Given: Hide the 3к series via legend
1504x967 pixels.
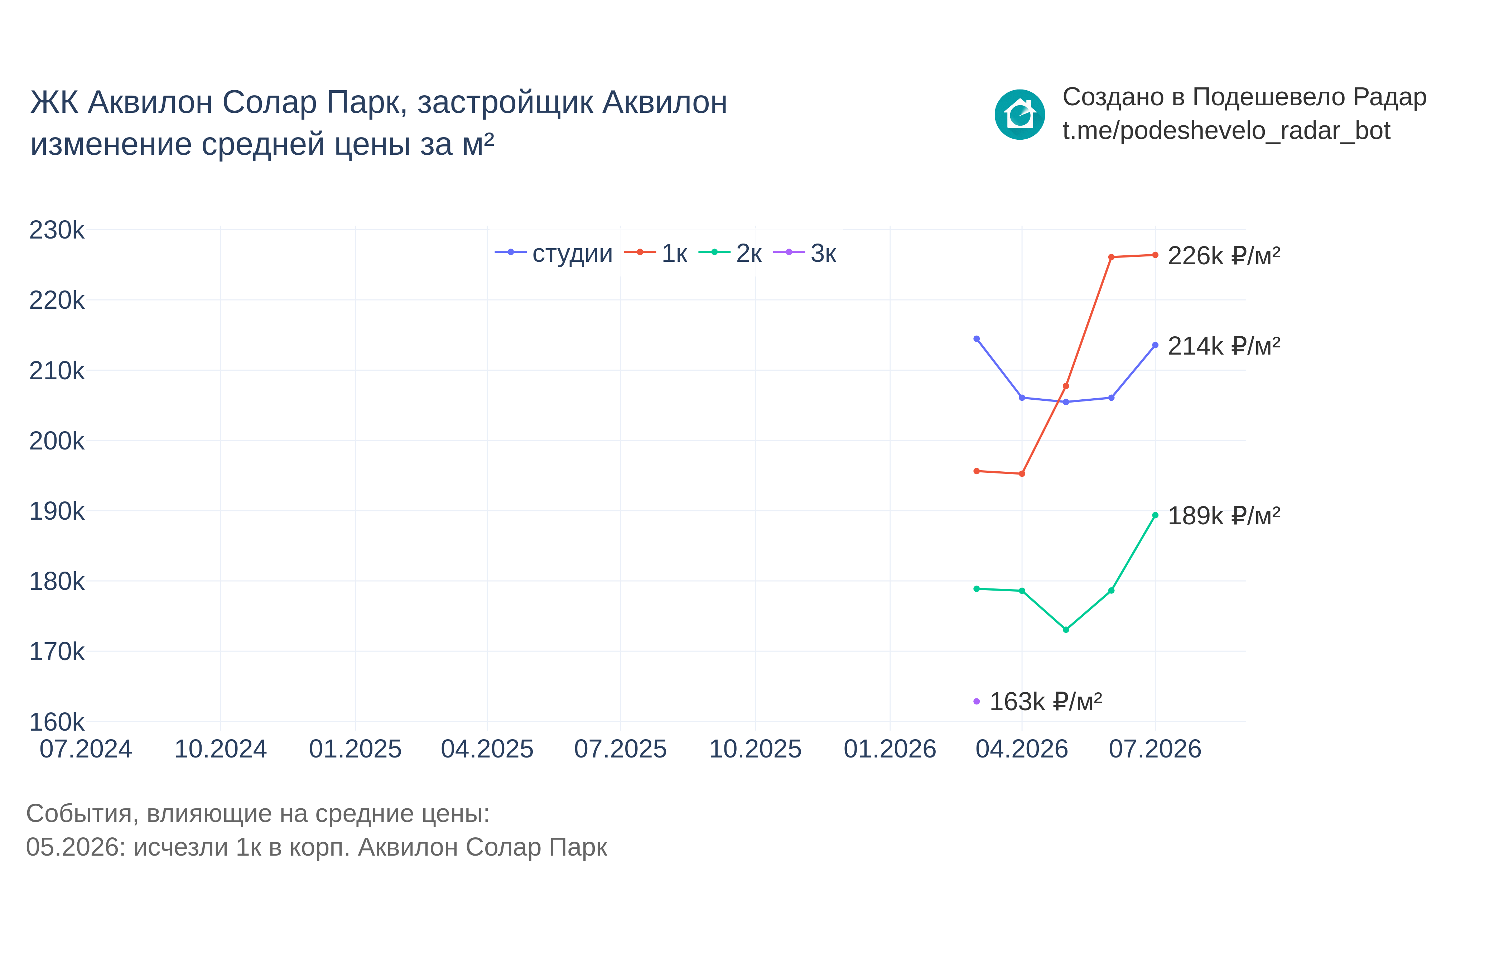Looking at the screenshot, I should point(804,253).
